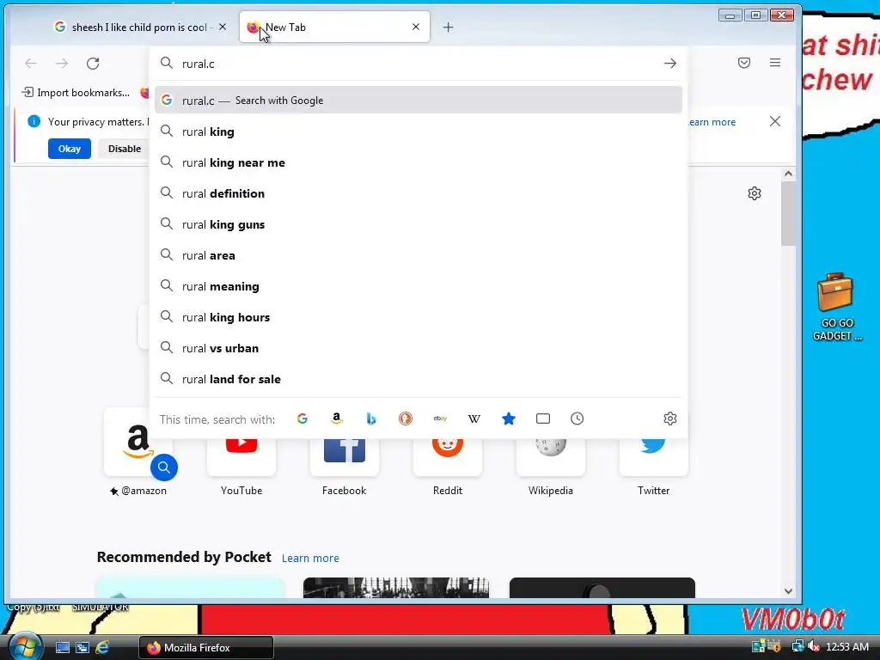880x660 pixels.
Task: Choose the 'rural king near me' suggestion
Action: click(x=419, y=162)
